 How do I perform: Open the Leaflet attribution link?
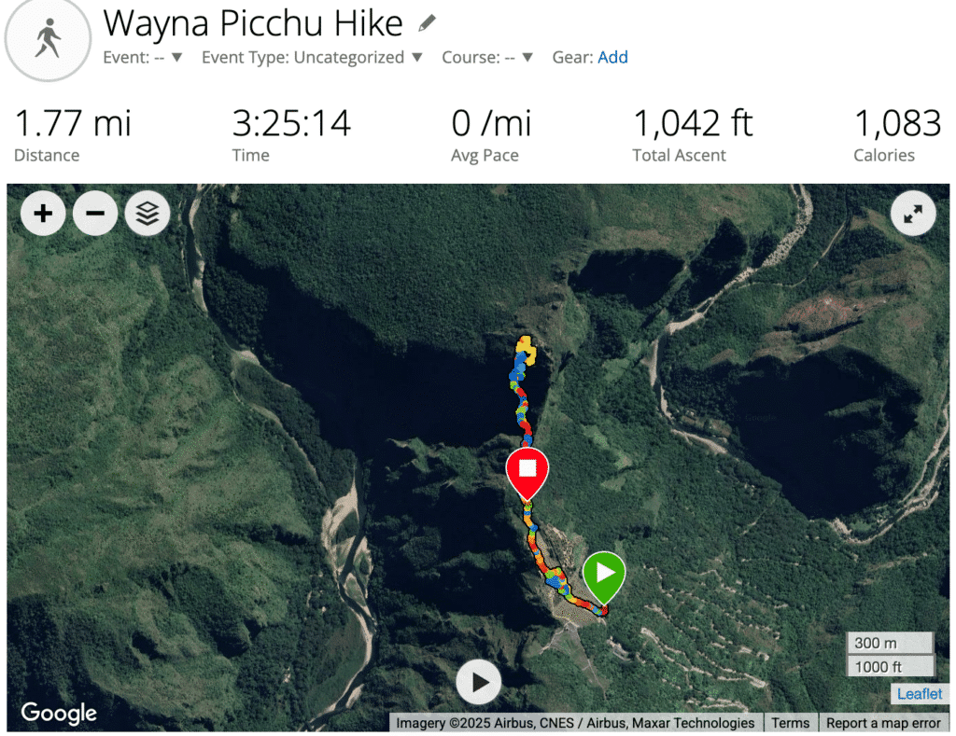[920, 693]
